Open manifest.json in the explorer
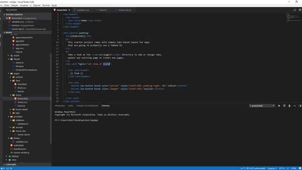 pos(20,149)
